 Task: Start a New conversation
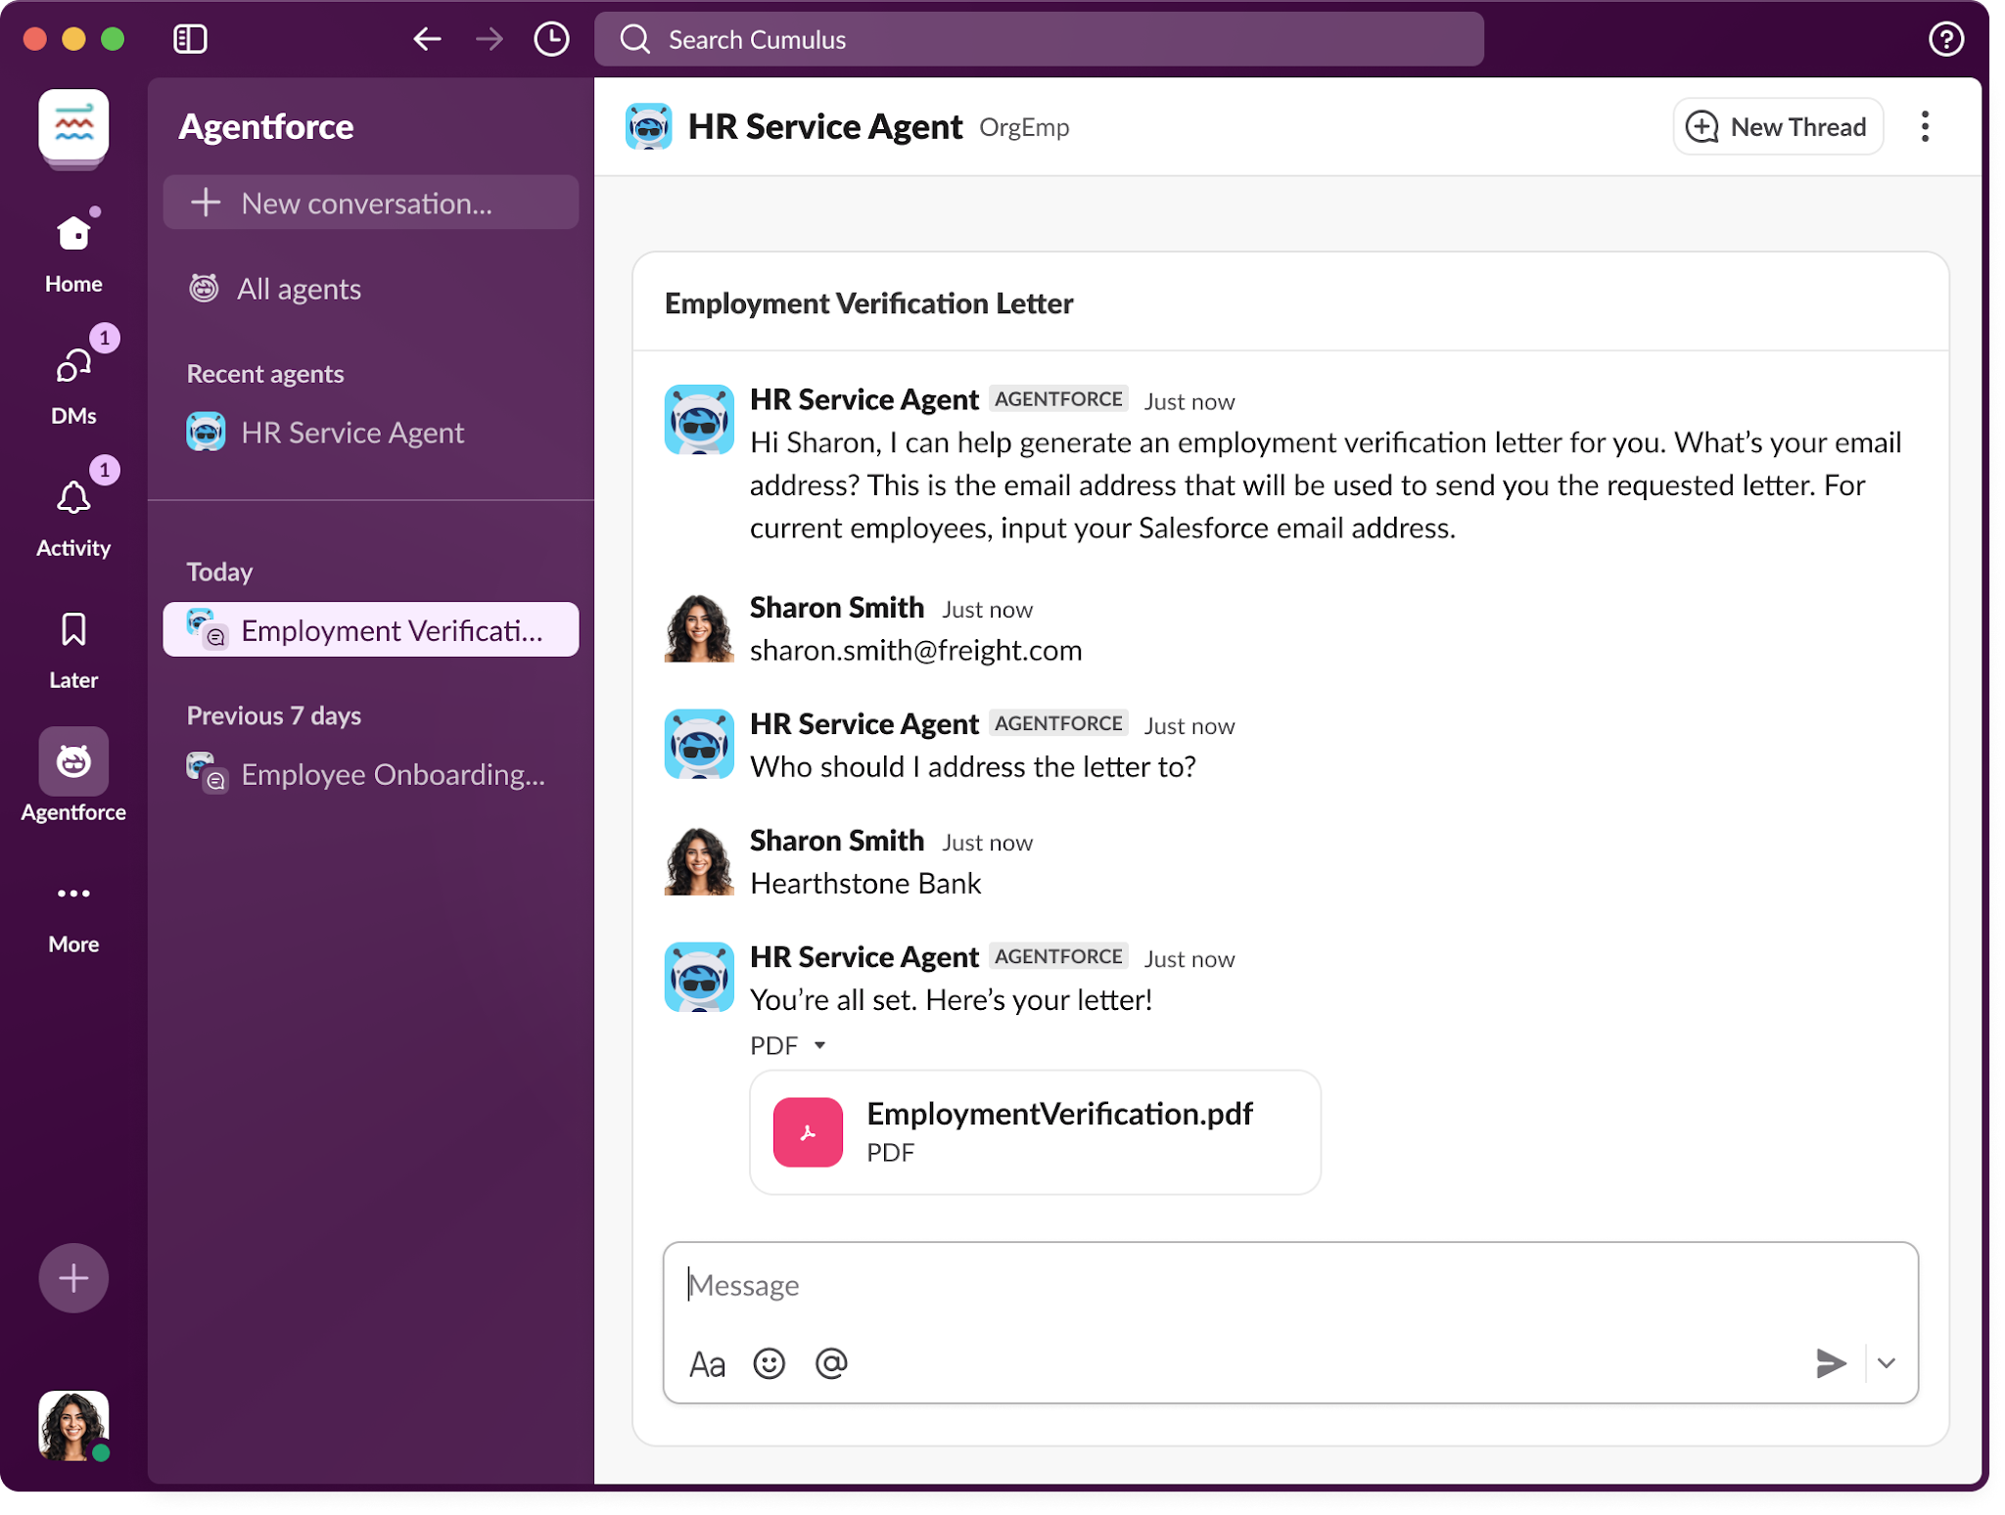click(369, 203)
